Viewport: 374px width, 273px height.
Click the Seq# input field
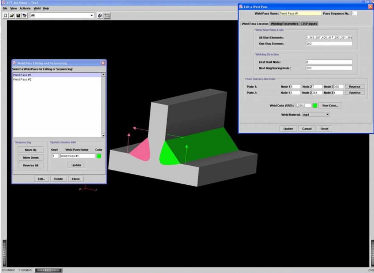click(x=56, y=156)
